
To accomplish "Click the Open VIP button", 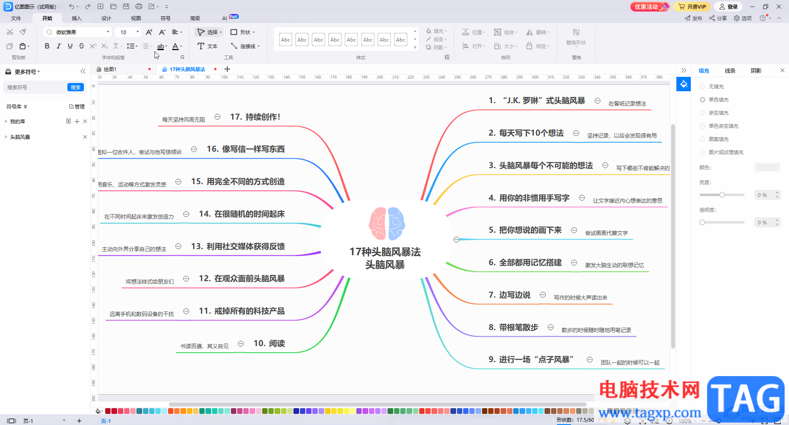I will (692, 7).
